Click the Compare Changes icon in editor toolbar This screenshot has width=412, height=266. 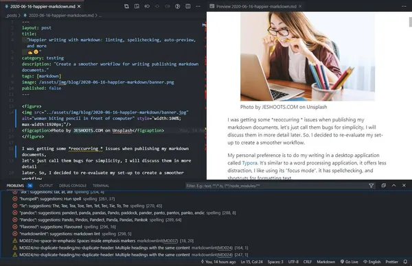click(x=126, y=6)
